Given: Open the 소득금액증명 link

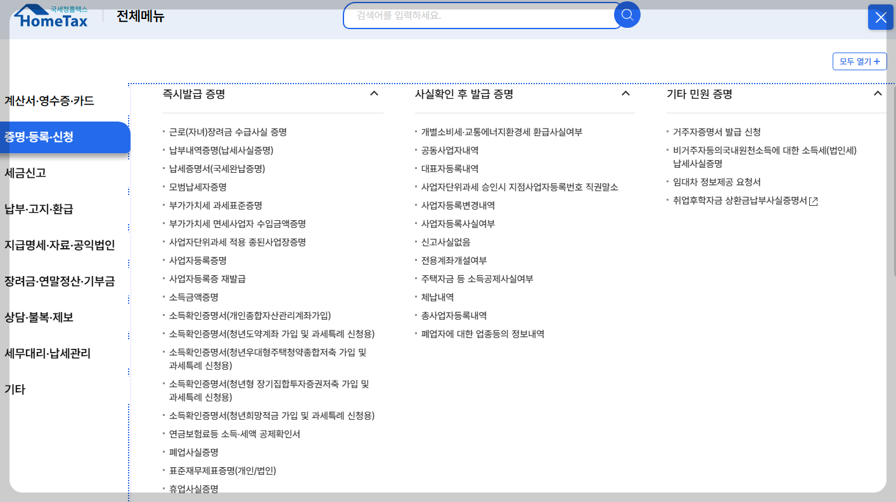Looking at the screenshot, I should pyautogui.click(x=193, y=298).
